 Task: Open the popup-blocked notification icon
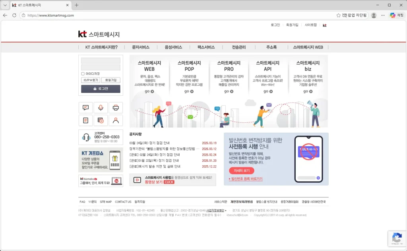coord(344,15)
